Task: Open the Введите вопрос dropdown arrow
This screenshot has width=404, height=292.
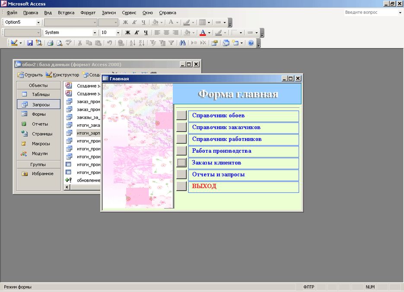Action: (x=400, y=13)
